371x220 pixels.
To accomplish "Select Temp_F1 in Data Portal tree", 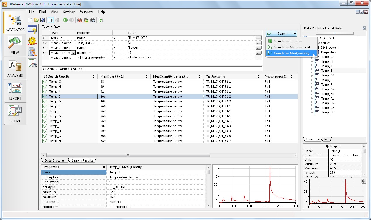I will point(327,98).
